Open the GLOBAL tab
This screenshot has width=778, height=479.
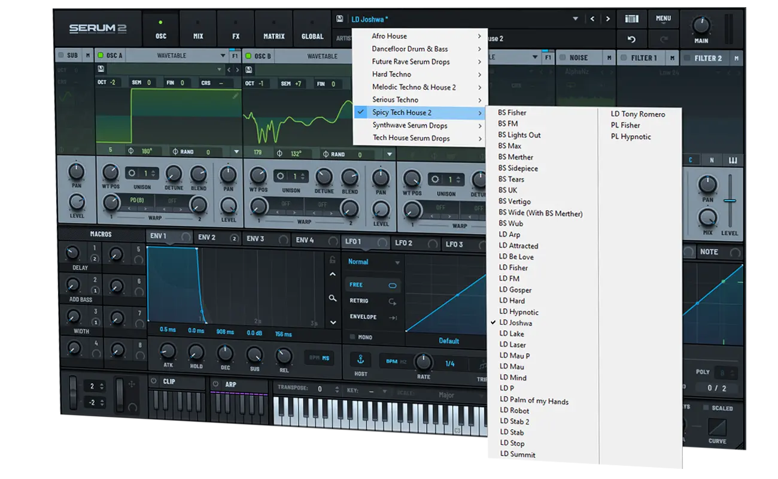[312, 28]
